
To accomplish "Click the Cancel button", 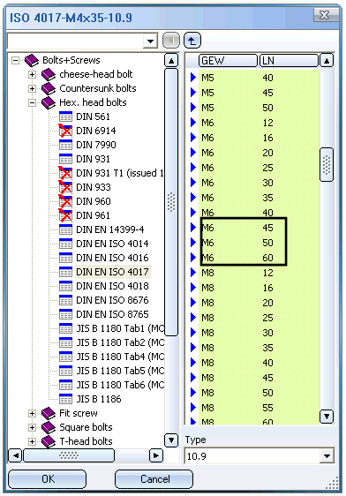I will [x=154, y=479].
